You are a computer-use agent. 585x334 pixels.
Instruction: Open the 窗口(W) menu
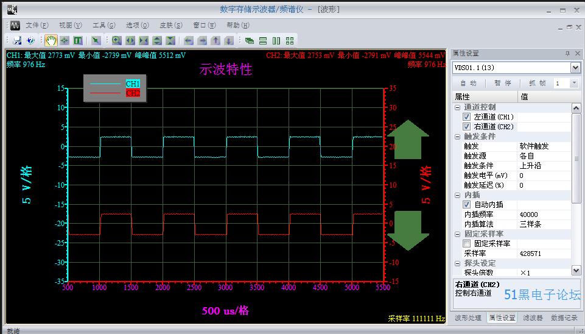click(x=204, y=26)
